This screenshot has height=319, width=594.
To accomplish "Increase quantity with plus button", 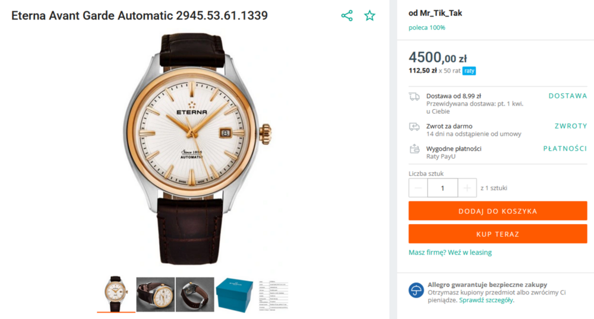I will pos(467,188).
